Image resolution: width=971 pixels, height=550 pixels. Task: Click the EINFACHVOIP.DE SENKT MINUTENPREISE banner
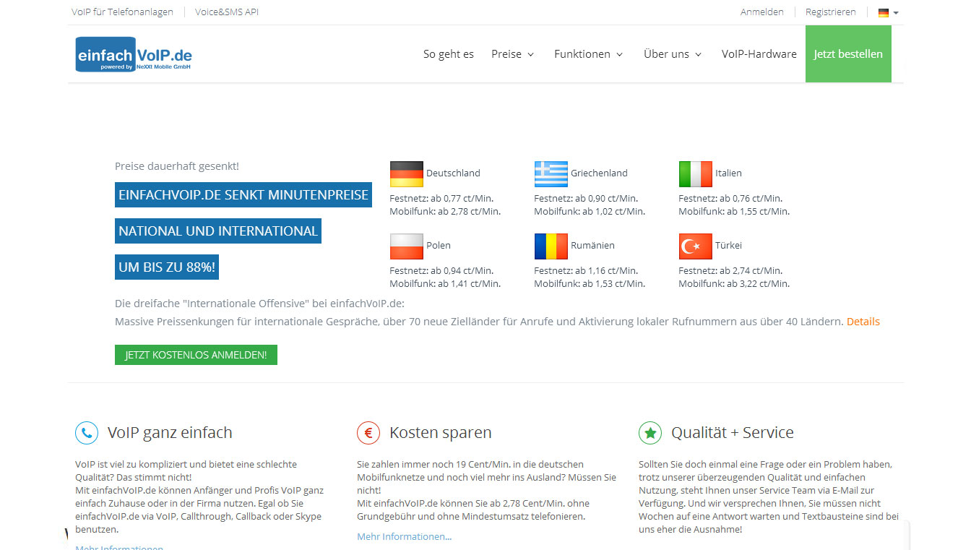coord(243,194)
